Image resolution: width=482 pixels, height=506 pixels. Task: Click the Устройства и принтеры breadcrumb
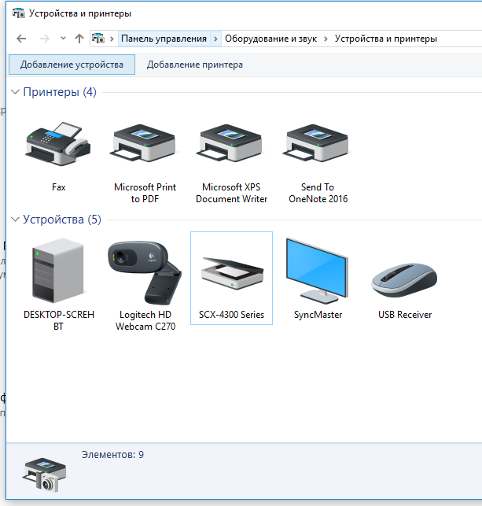[x=385, y=39]
